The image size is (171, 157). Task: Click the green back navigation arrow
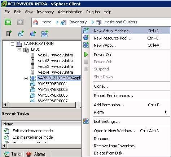tap(8, 22)
